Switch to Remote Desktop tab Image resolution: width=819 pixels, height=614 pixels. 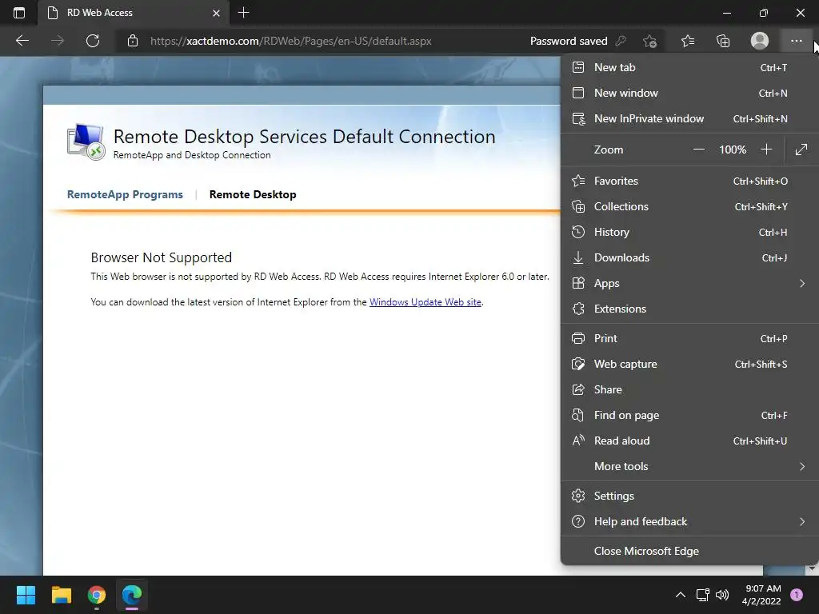click(x=253, y=195)
